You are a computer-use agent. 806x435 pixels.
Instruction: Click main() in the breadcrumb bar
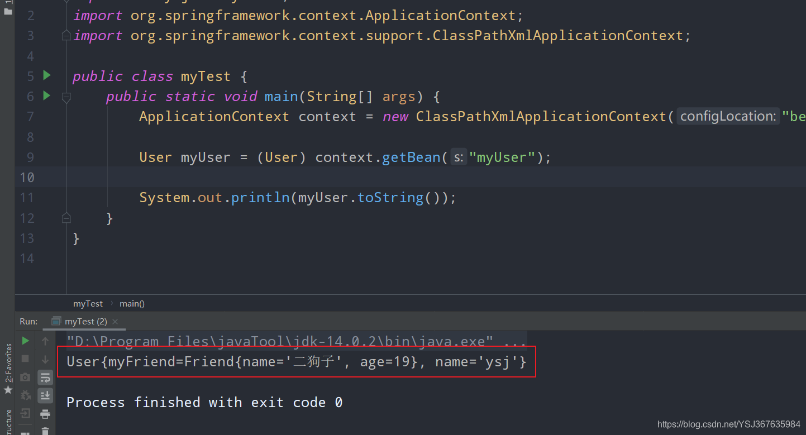coord(132,304)
